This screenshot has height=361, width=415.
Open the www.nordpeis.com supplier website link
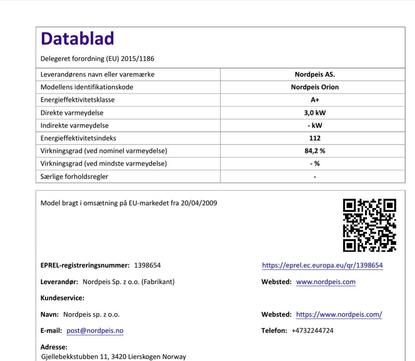[x=326, y=282]
